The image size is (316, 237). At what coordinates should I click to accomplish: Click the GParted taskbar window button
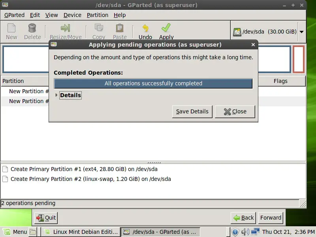[x=160, y=232]
